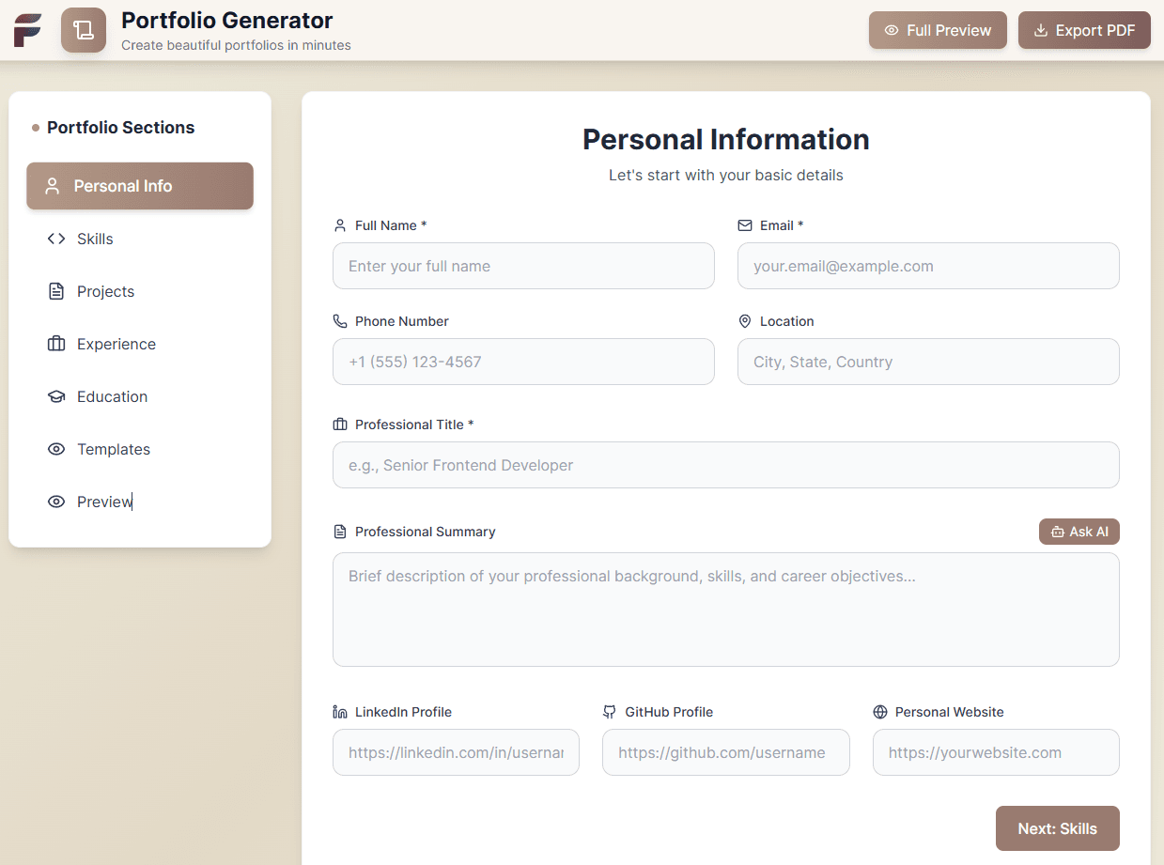Click the Experience briefcase icon

coord(56,344)
